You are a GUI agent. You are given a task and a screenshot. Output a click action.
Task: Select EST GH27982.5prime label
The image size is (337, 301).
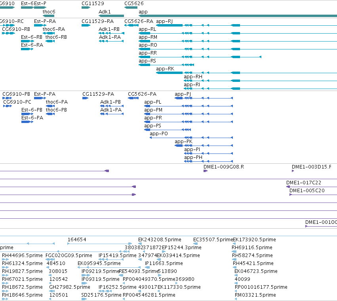click(70, 288)
